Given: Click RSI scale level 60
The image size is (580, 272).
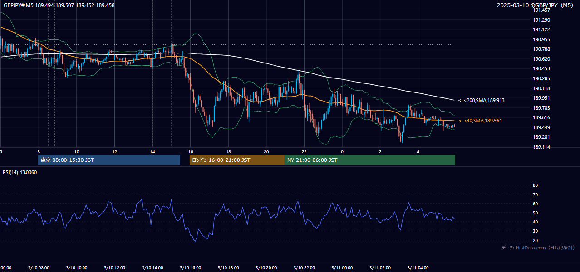Looking at the screenshot, I should click(x=536, y=204).
